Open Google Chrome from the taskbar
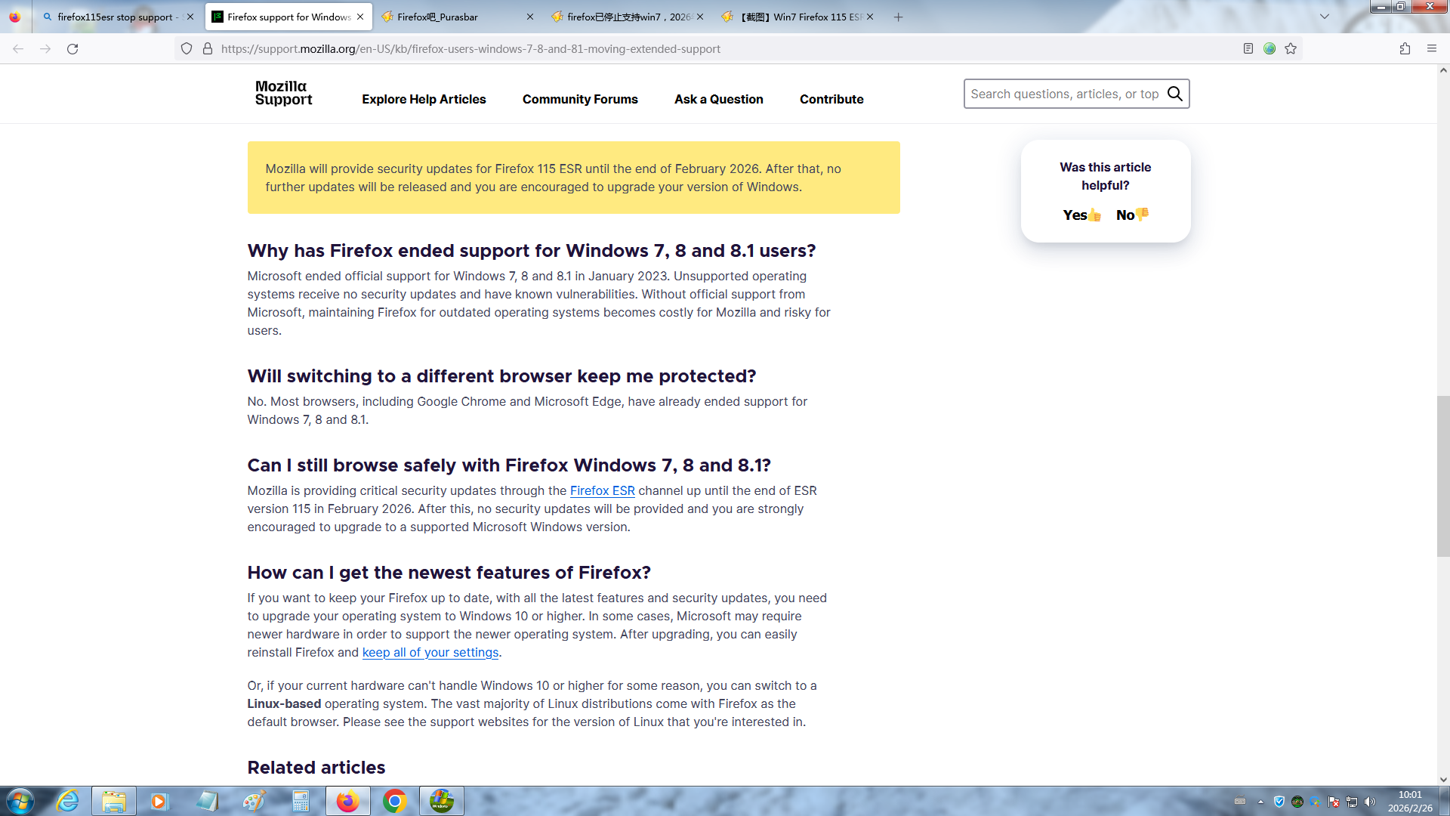 (x=394, y=801)
